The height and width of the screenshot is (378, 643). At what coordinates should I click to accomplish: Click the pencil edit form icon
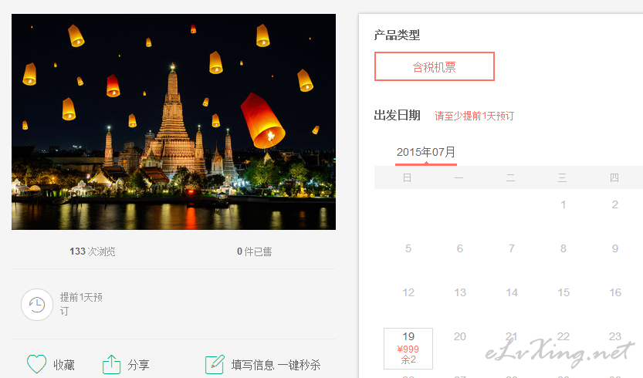(215, 364)
